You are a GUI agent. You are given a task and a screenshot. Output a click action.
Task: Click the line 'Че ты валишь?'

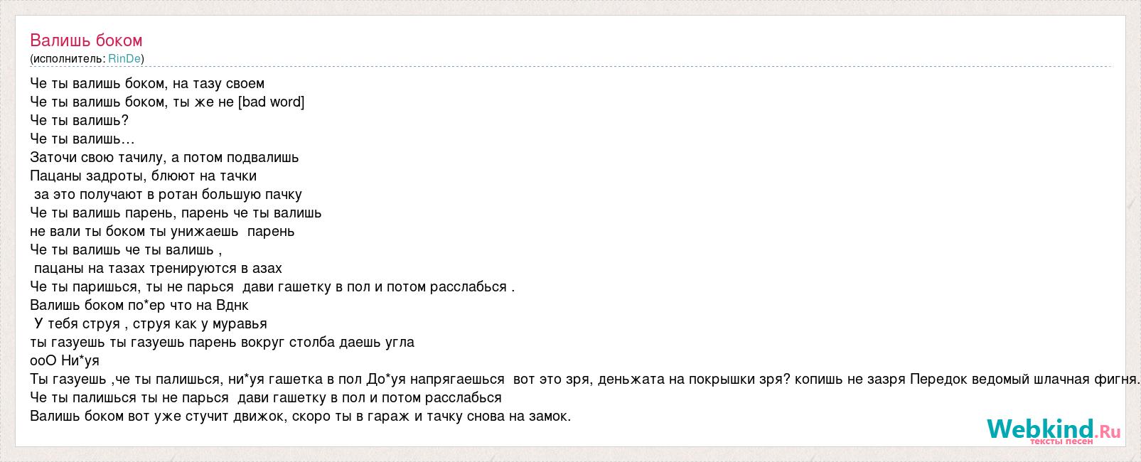click(79, 120)
